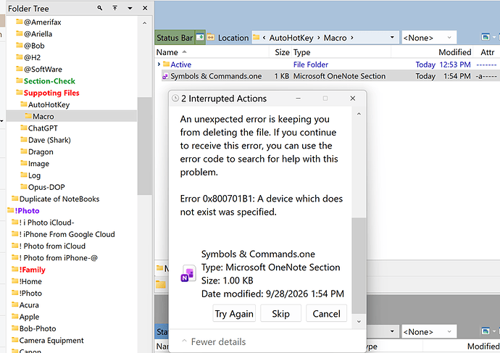Click the dialog scrollbar down arrow
Screen dimensions: 500x353
pyautogui.click(x=359, y=321)
